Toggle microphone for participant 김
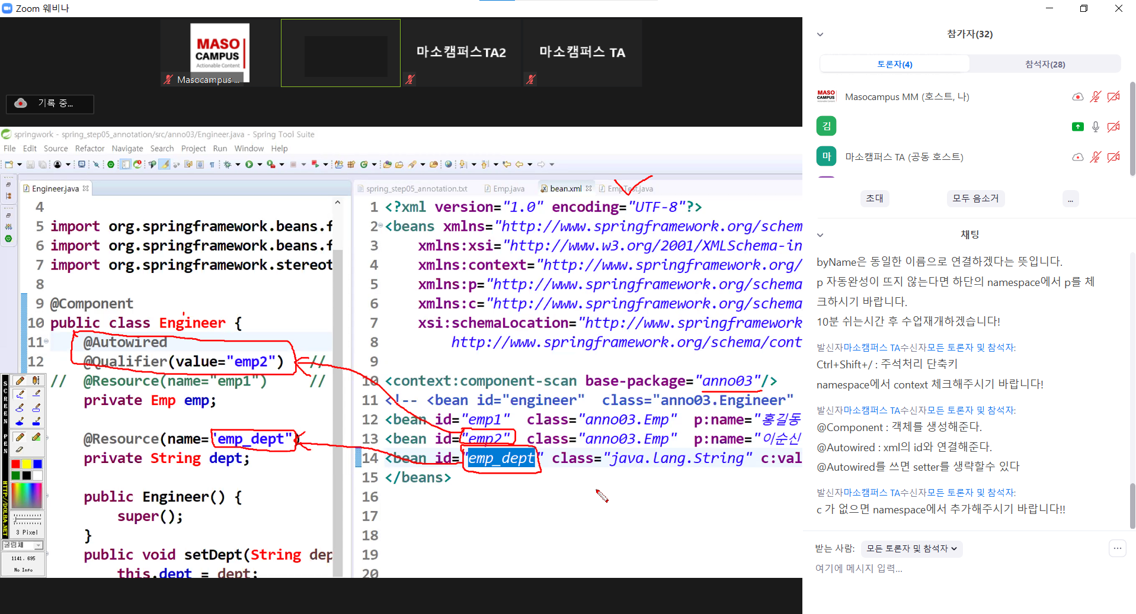This screenshot has width=1136, height=614. tap(1095, 126)
